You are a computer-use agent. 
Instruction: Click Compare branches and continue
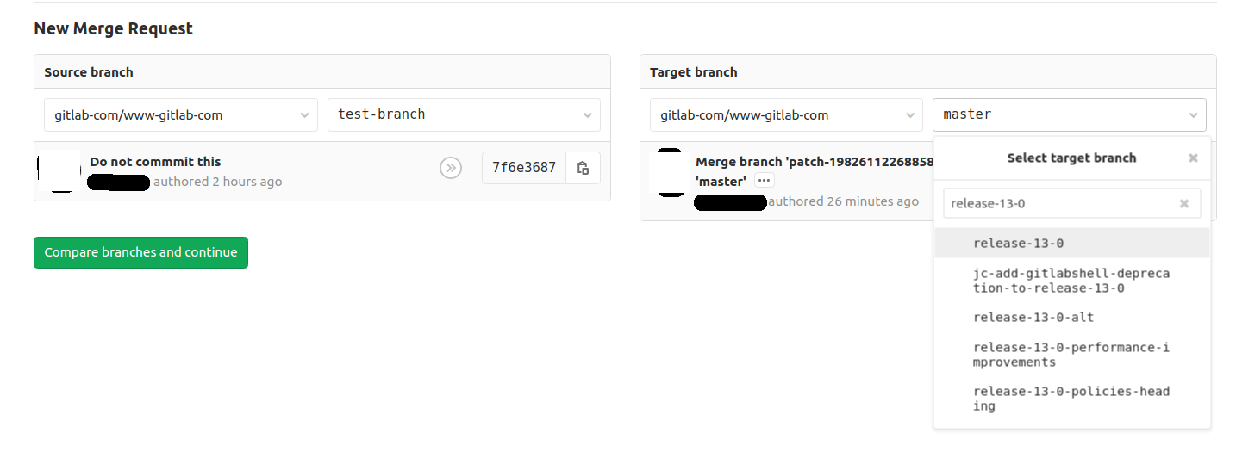click(140, 252)
